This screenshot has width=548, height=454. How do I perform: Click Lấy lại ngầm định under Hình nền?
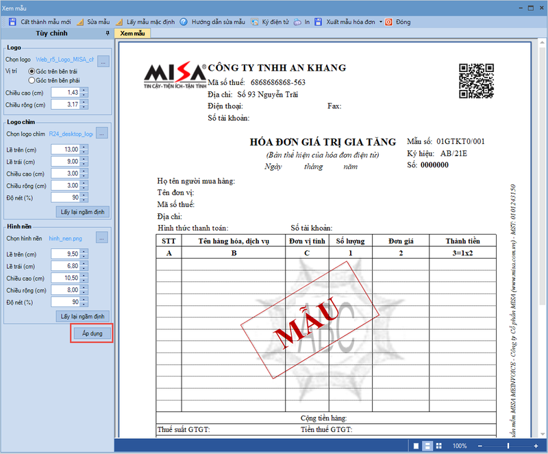pyautogui.click(x=81, y=316)
